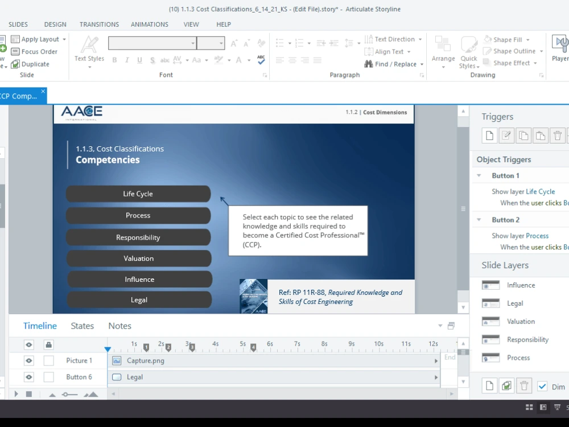Screen dimensions: 569x427
Task: Run the spell check ABC icon
Action: point(261,60)
